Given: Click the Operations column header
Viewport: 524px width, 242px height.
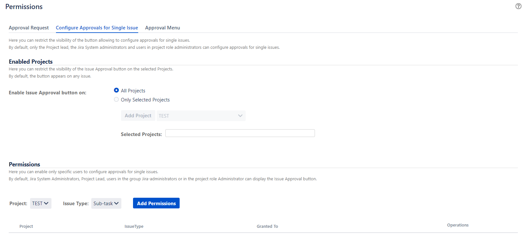Looking at the screenshot, I should tap(458, 225).
